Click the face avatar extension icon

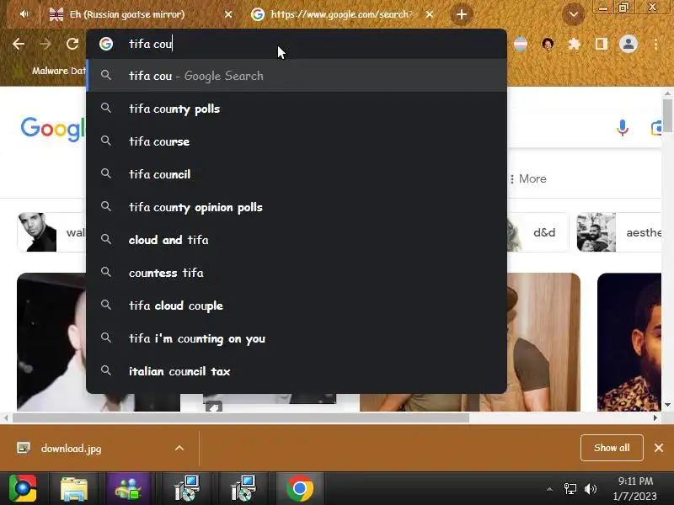(x=548, y=44)
